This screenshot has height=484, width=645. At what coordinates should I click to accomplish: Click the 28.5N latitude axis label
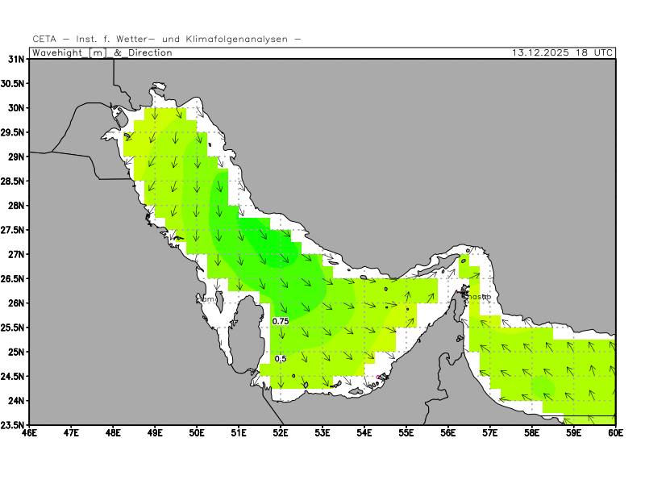pos(12,181)
